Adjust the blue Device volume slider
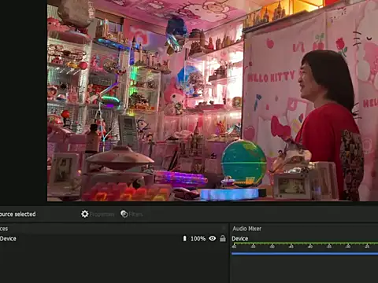The height and width of the screenshot is (283, 378). point(305,253)
